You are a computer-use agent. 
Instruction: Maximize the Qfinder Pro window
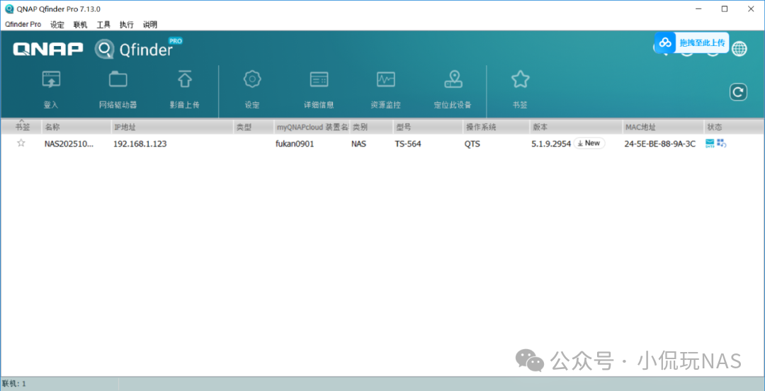pyautogui.click(x=724, y=8)
